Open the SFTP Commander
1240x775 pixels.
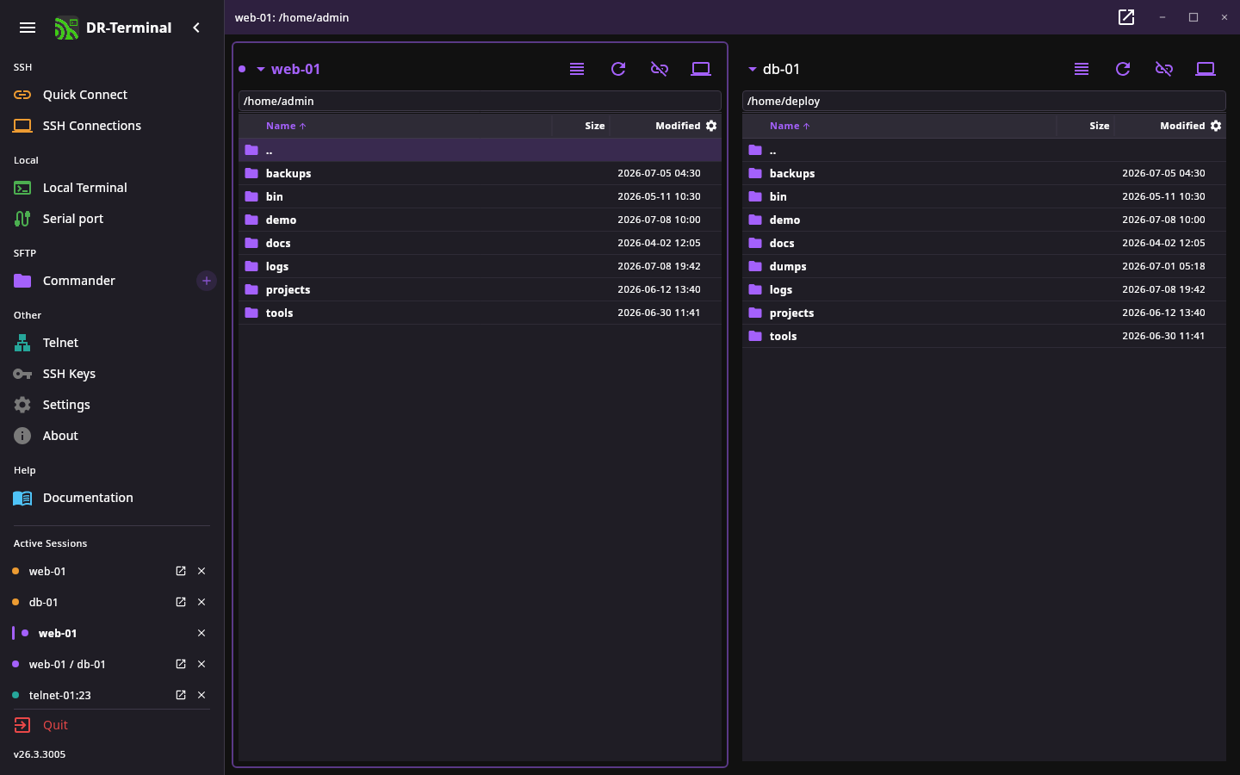tap(100, 281)
